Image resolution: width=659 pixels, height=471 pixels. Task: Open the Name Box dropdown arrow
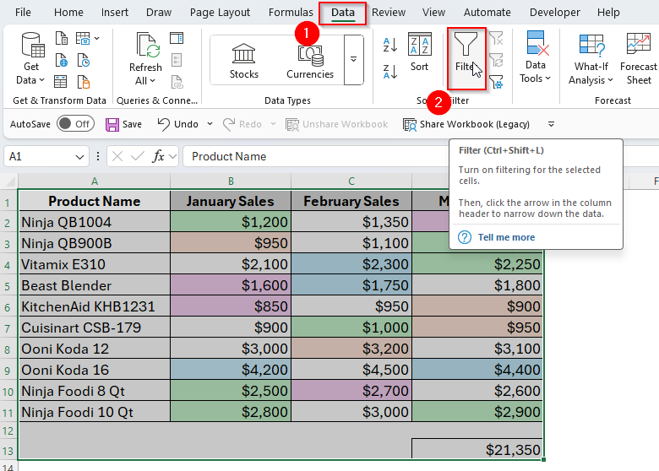tap(79, 157)
